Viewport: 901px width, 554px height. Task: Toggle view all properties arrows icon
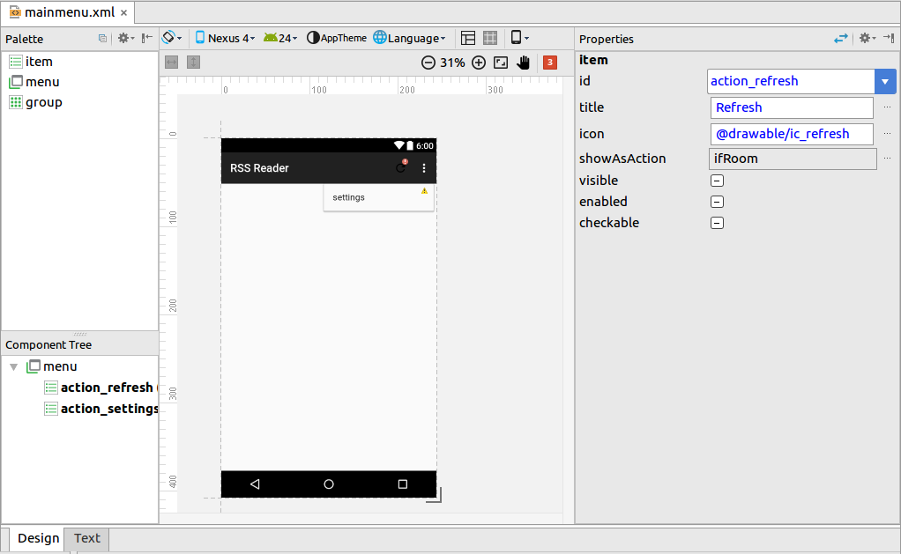(x=841, y=39)
